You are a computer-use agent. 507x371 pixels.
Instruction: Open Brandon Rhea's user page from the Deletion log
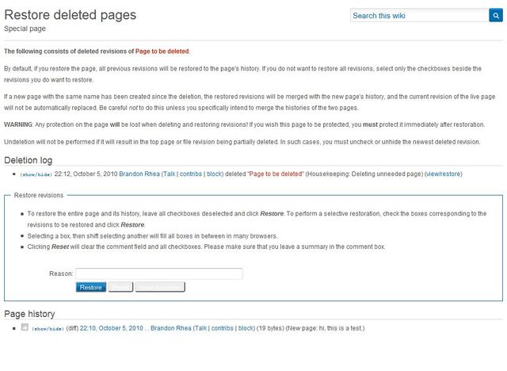click(x=139, y=174)
